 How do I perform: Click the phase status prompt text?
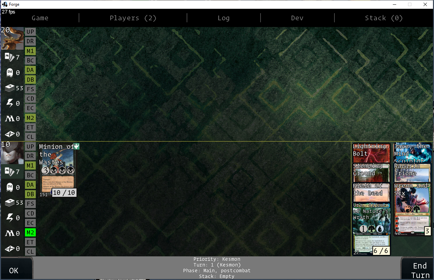(x=217, y=268)
